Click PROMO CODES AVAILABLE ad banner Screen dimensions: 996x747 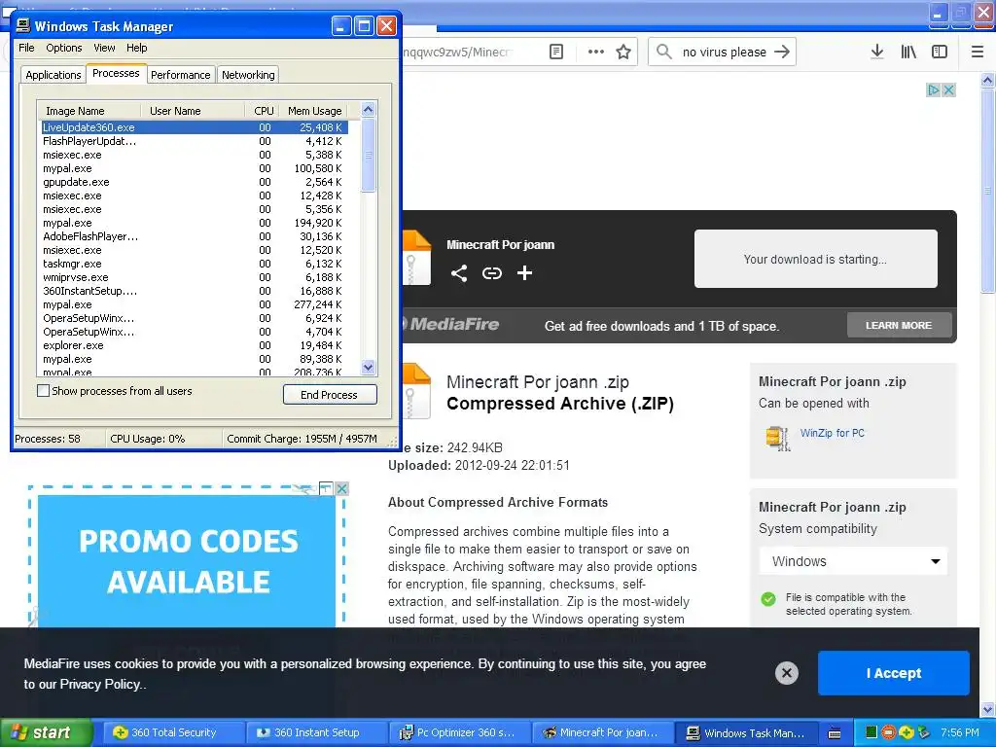187,561
